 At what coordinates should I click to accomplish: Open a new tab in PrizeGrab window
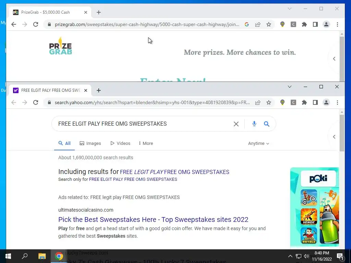pos(98,12)
